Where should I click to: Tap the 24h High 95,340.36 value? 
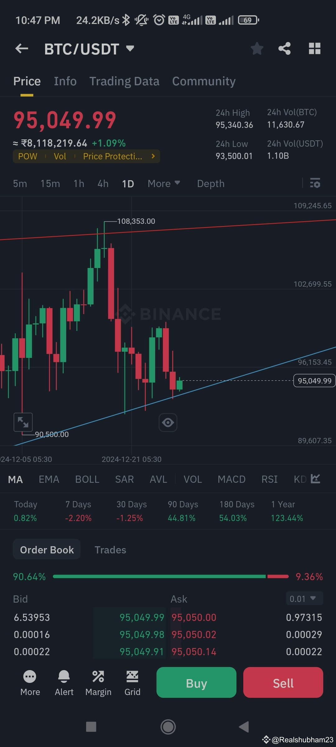point(234,125)
